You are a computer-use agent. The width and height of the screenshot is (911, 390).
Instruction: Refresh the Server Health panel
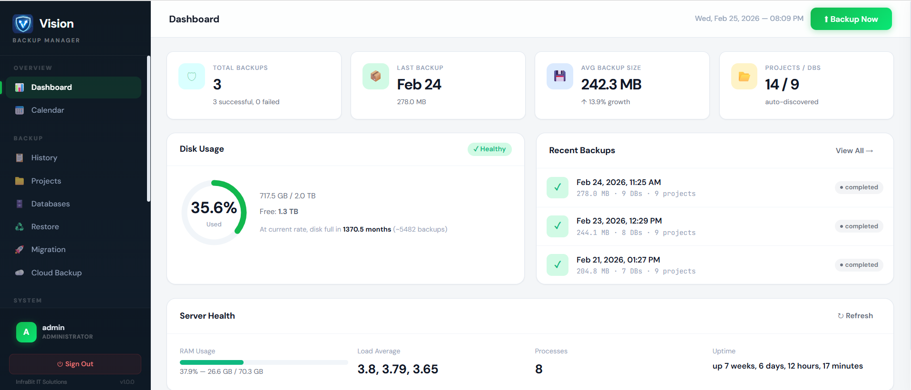click(x=855, y=316)
